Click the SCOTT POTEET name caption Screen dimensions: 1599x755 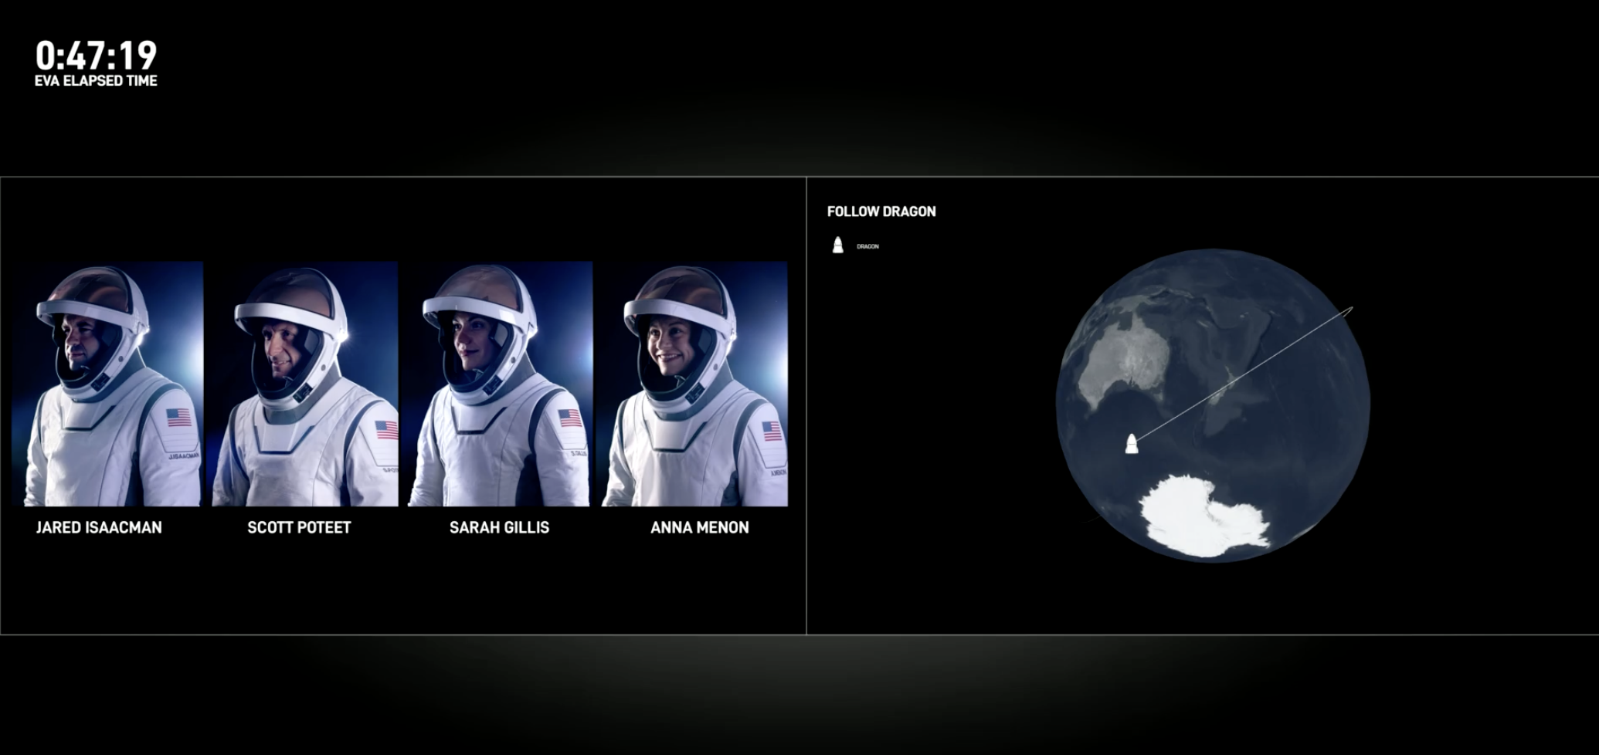click(x=299, y=527)
